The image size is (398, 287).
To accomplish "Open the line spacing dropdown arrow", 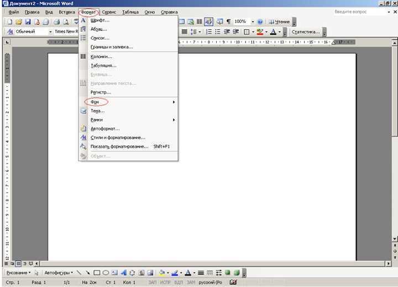I will pos(200,32).
